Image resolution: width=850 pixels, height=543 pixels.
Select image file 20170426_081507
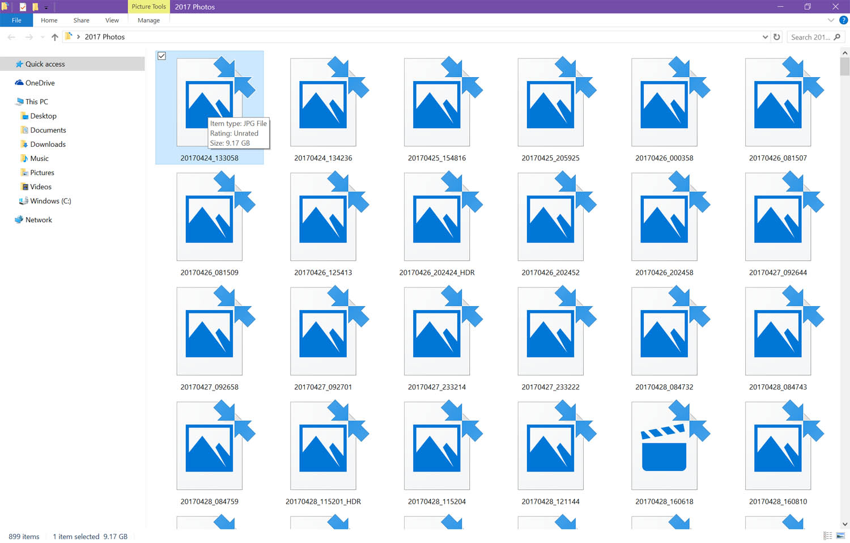(x=778, y=108)
